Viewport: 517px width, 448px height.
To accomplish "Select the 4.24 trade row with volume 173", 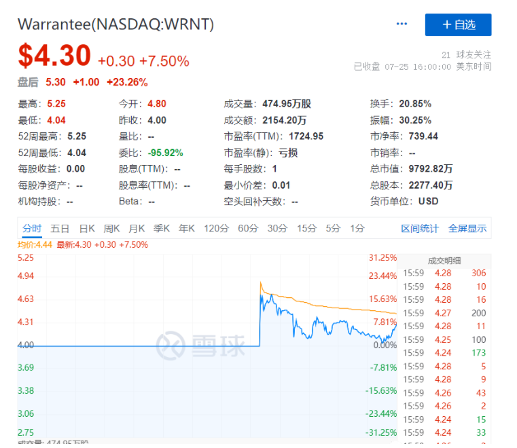I will [444, 353].
